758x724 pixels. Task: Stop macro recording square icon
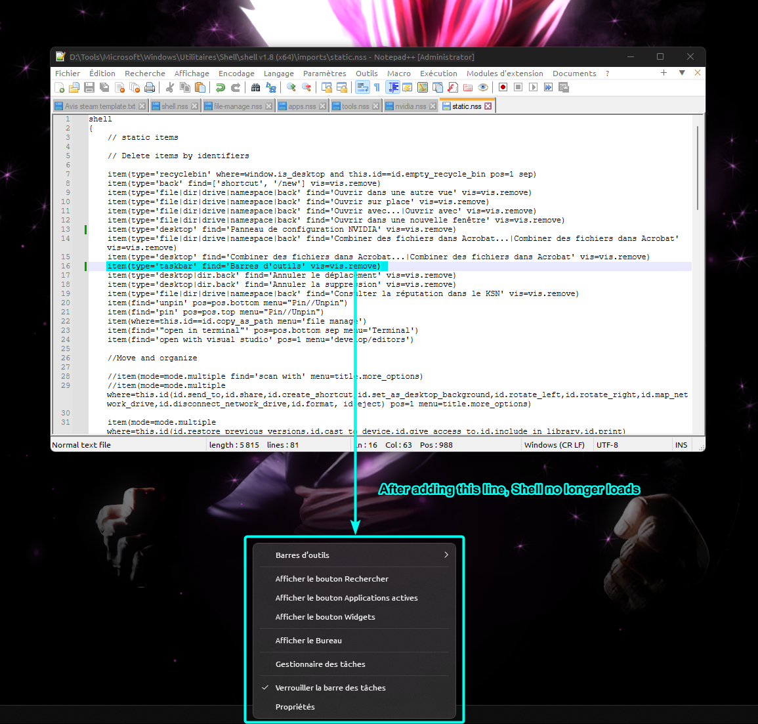pyautogui.click(x=518, y=87)
